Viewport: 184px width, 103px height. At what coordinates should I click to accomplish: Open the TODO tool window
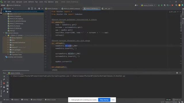(x=6, y=100)
